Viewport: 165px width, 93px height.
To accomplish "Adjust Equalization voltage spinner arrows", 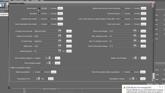I will (133, 79).
